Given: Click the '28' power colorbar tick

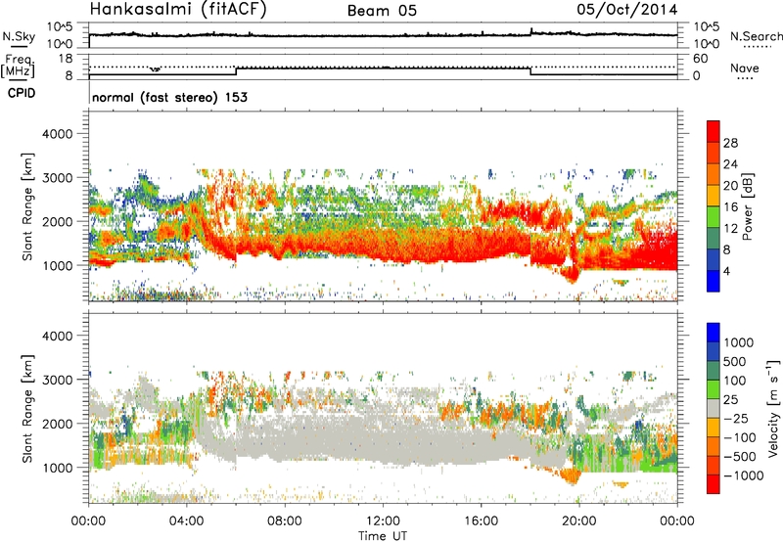Looking at the screenshot, I should [730, 143].
